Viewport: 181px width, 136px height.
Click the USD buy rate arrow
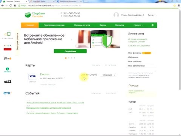point(145,112)
